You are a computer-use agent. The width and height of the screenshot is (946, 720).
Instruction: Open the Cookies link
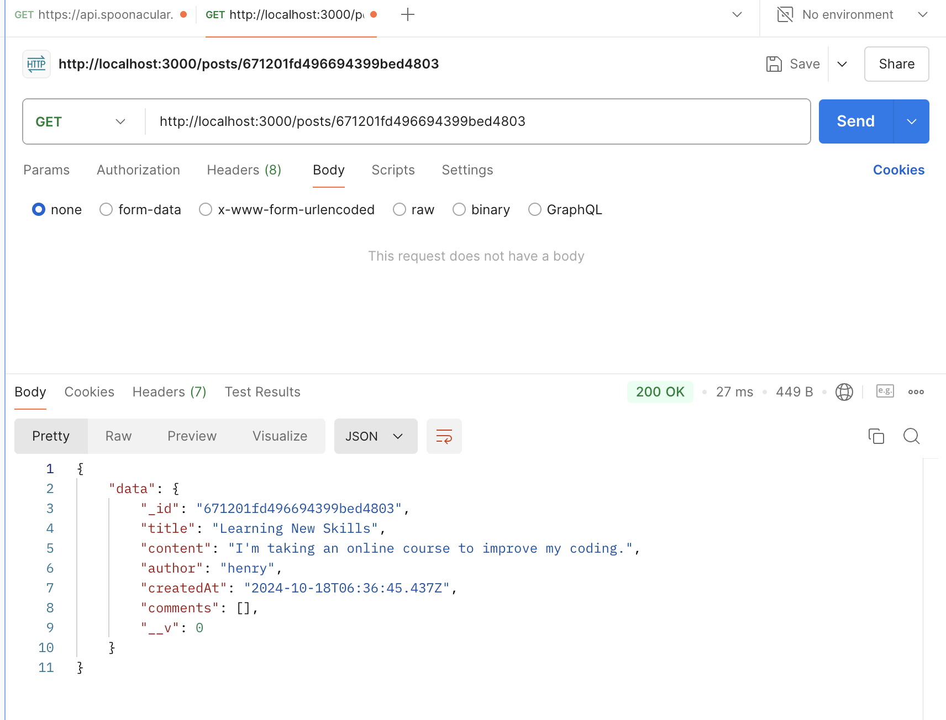pos(898,170)
